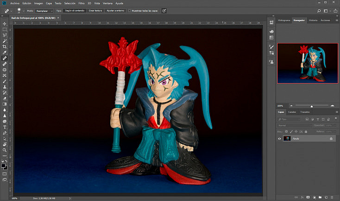340x201 pixels.
Task: Select the Eraser tool
Action: coord(5,98)
